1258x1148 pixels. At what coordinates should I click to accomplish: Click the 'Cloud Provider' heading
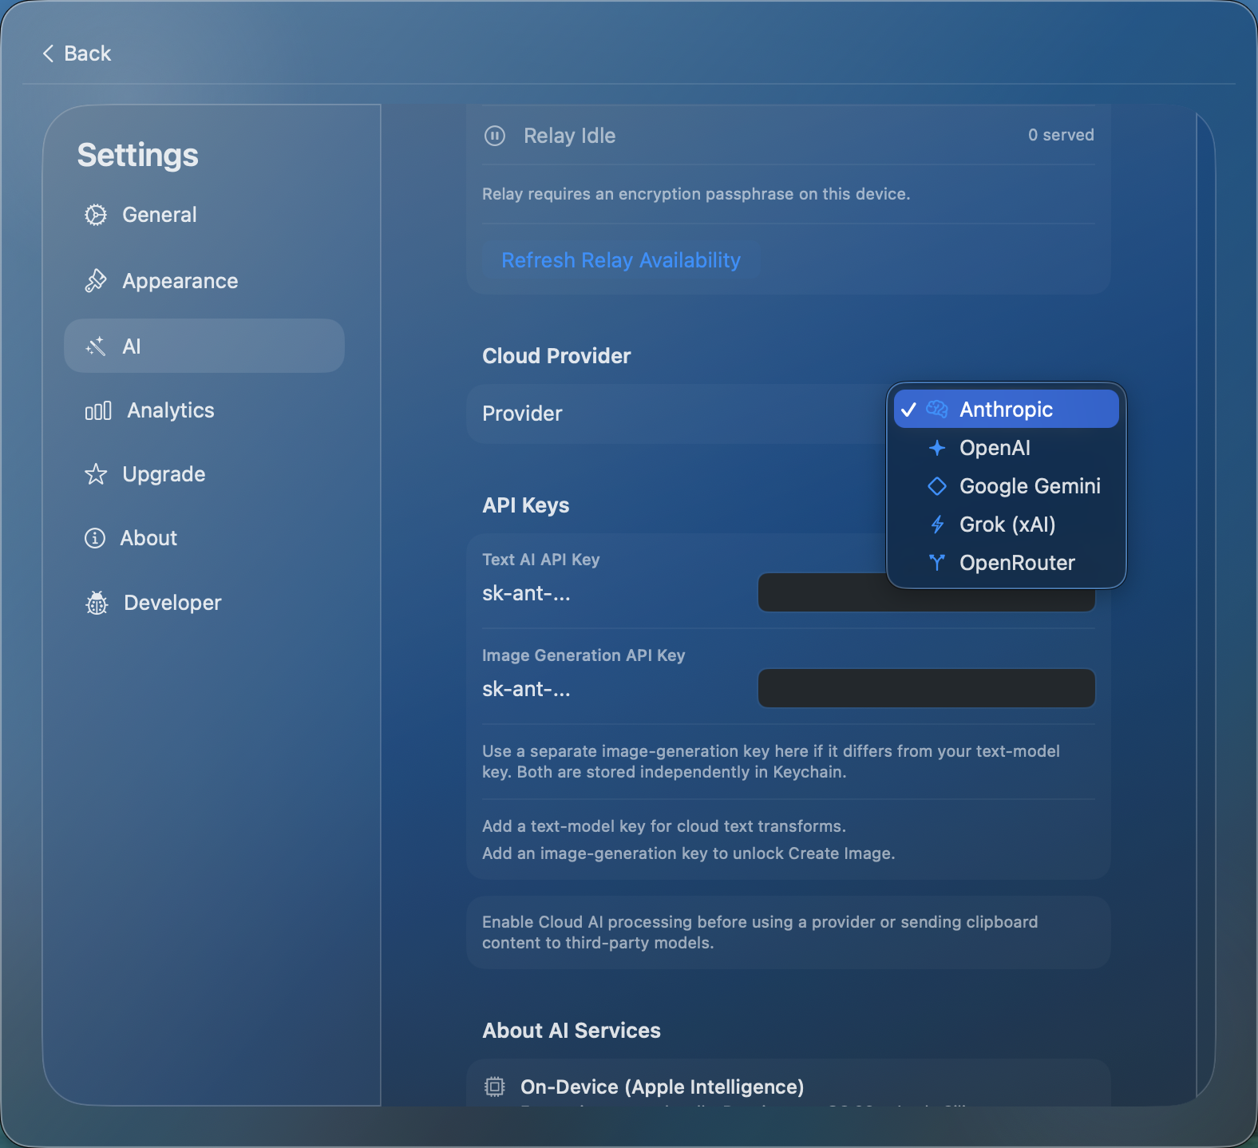click(x=556, y=356)
